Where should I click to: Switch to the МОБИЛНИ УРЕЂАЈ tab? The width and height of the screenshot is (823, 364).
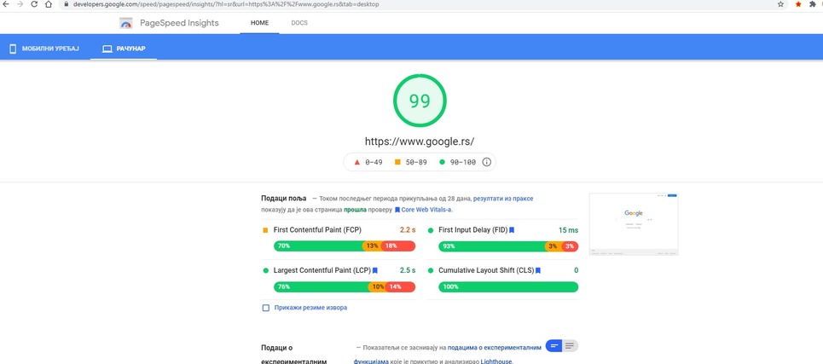click(x=43, y=49)
